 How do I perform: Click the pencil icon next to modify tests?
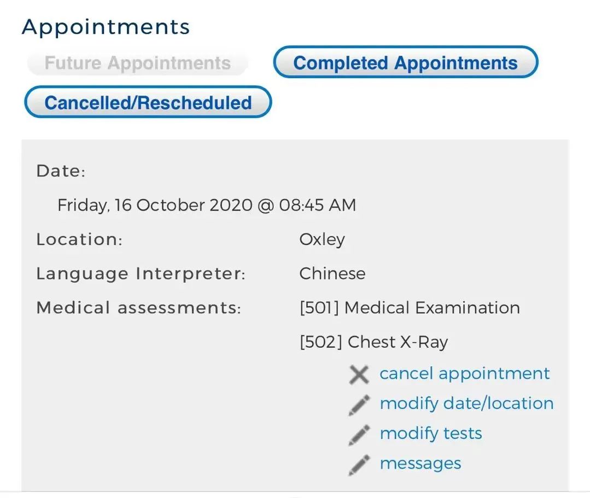point(359,435)
